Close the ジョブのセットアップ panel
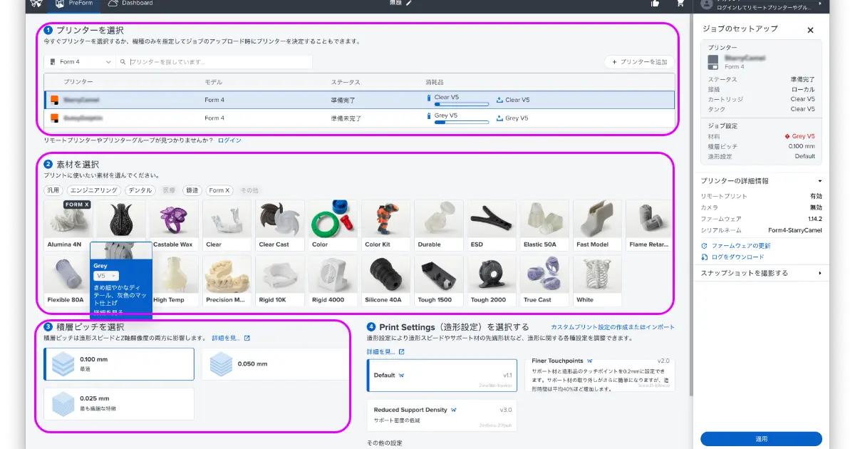855x449 pixels. (x=810, y=31)
